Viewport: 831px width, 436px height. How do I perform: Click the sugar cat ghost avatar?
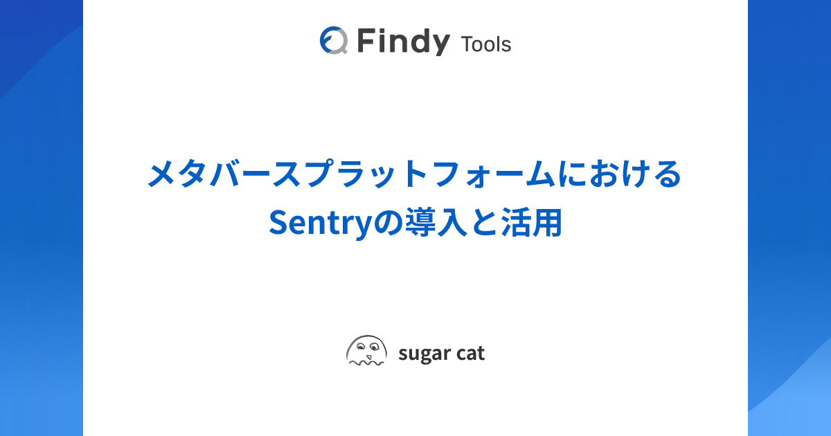(x=366, y=351)
